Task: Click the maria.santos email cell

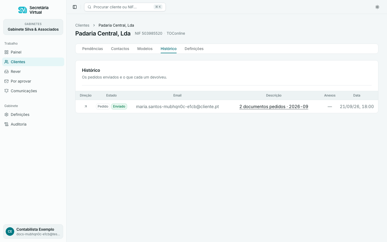Action: pos(177,106)
